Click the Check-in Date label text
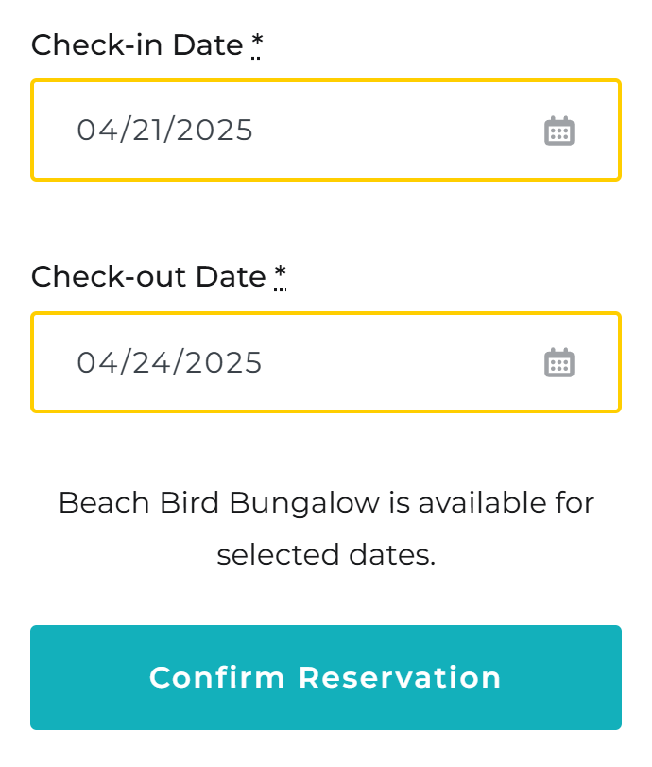Viewport: 652px width, 767px height. (137, 45)
